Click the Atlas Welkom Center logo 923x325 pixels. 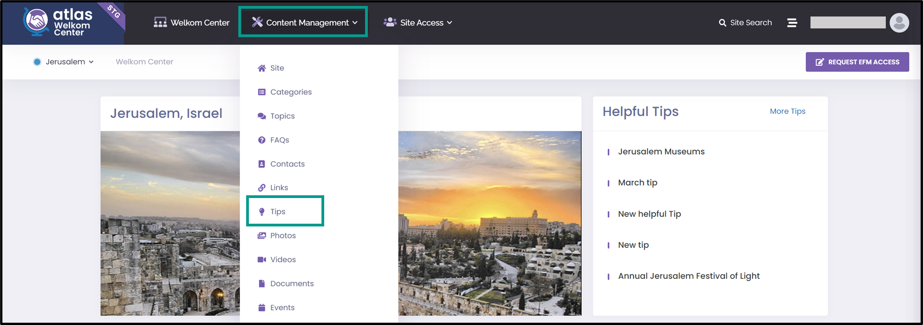[x=58, y=22]
